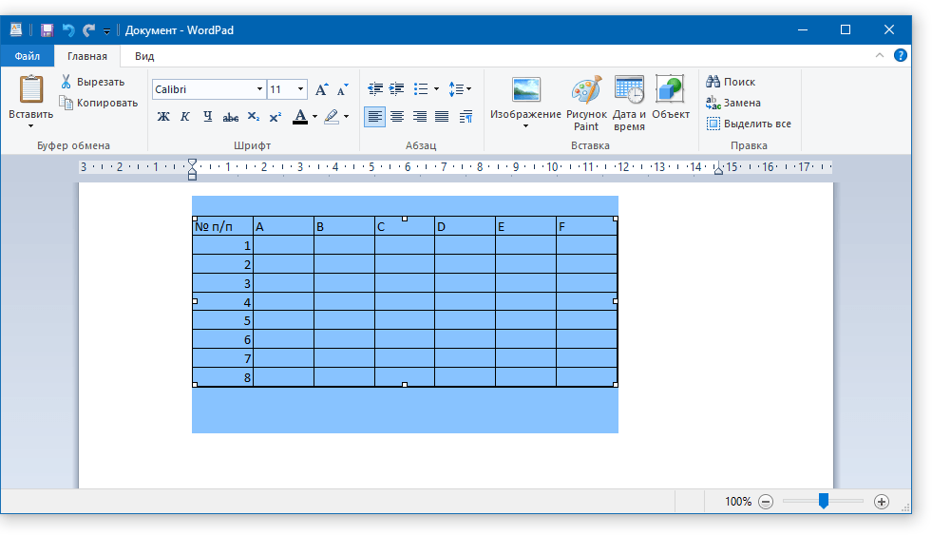Click the zoom in plus button
Image resolution: width=932 pixels, height=535 pixels.
pos(881,502)
